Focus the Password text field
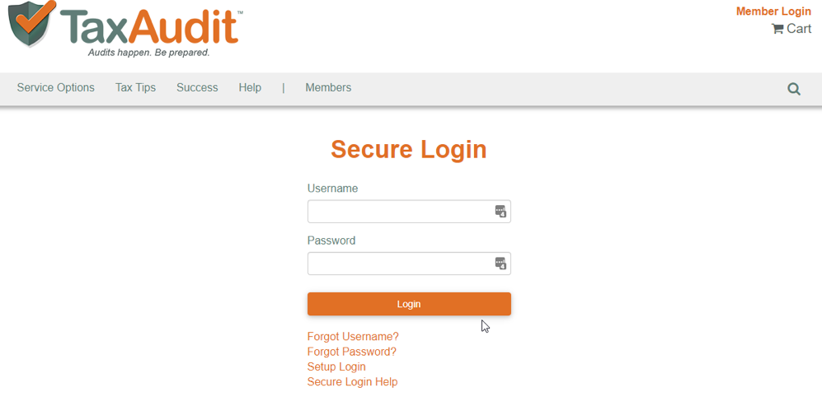 coord(399,264)
